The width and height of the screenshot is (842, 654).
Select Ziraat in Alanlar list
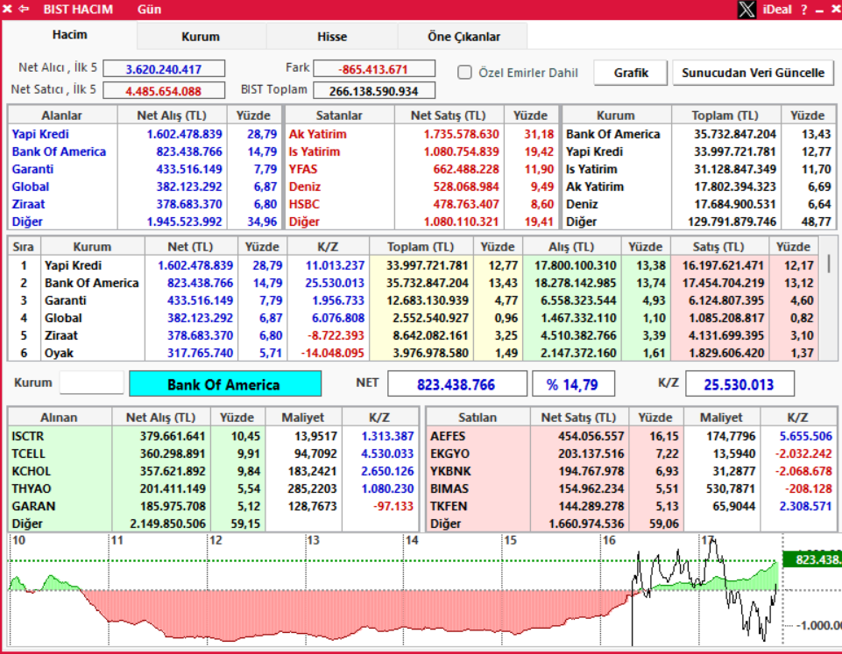[28, 204]
